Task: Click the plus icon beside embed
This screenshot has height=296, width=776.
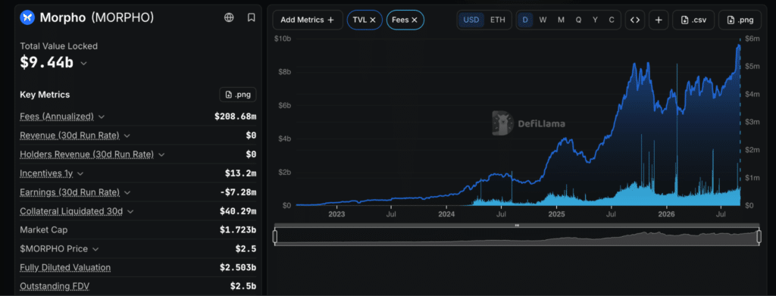Action: click(x=659, y=20)
